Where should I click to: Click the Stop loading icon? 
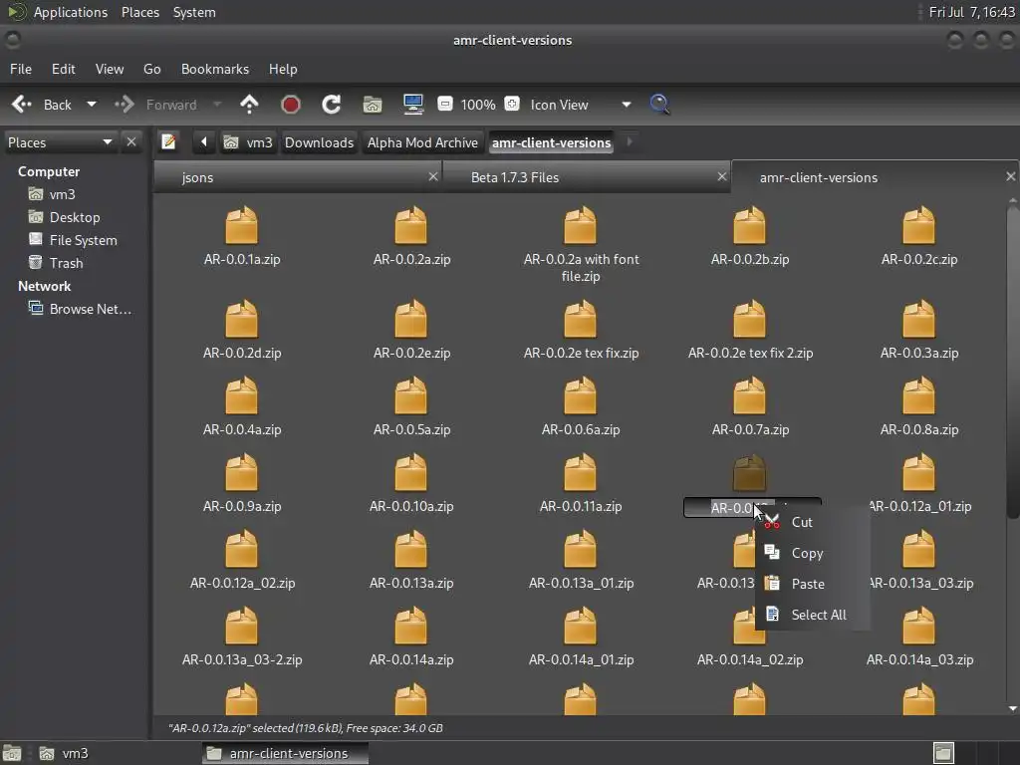[291, 105]
